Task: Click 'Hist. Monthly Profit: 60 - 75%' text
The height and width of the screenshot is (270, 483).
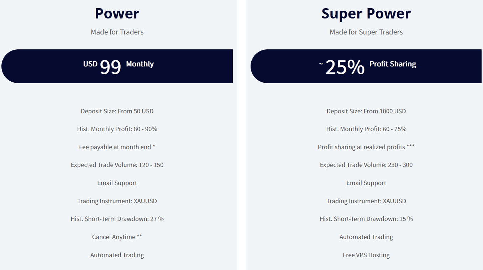Action: 366,129
